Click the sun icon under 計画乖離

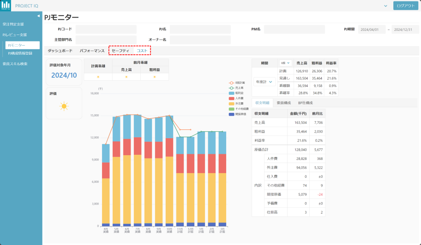coord(98,77)
